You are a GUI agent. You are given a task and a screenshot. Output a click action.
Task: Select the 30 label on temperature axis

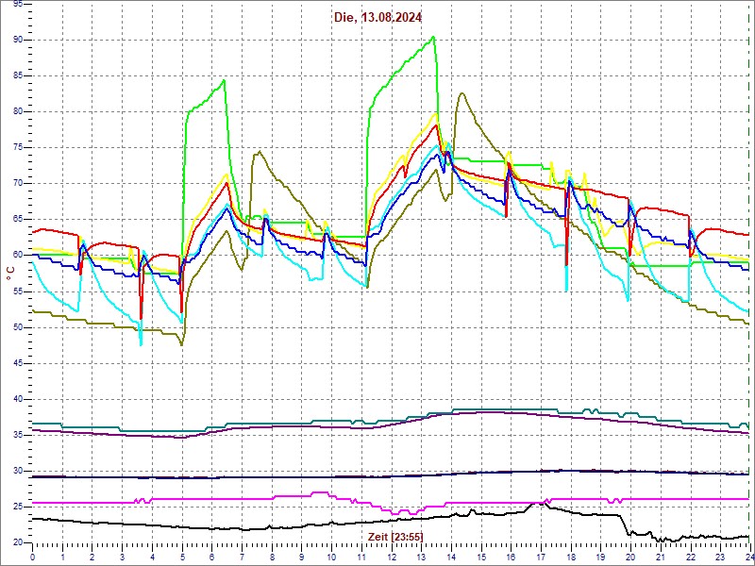tap(18, 471)
